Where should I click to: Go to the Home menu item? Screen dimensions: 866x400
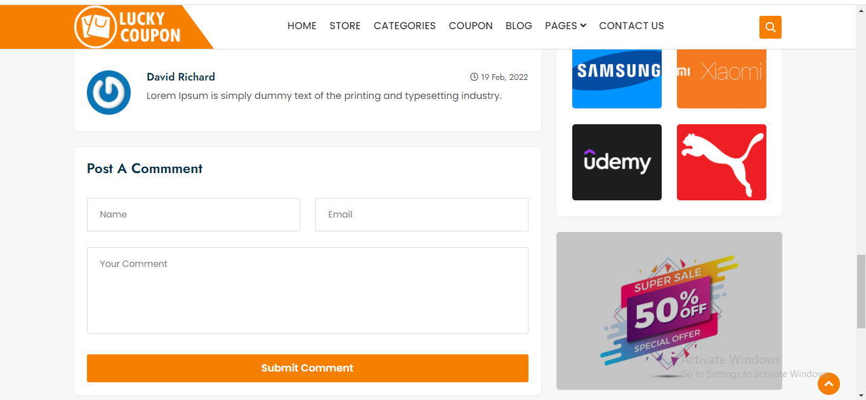(x=302, y=26)
